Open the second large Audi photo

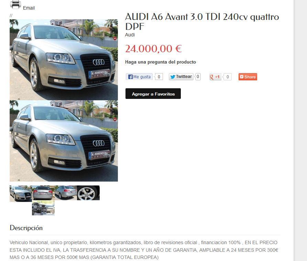click(x=64, y=141)
